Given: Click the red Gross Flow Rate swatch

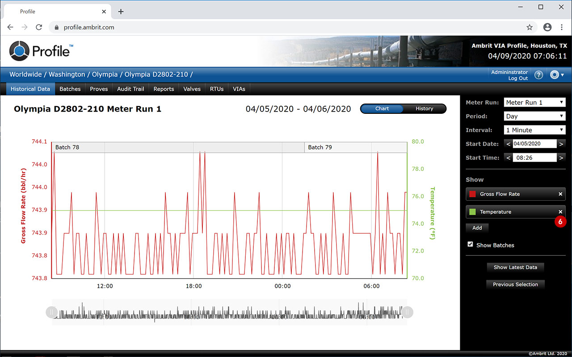Looking at the screenshot, I should [472, 194].
